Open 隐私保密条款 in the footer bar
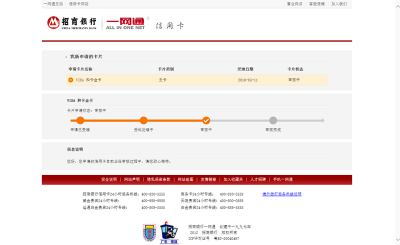This screenshot has height=245, width=400. pyautogui.click(x=158, y=179)
